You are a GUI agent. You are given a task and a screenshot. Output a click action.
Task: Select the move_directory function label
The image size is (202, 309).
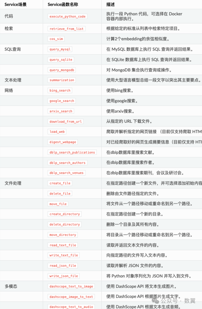point(63,235)
